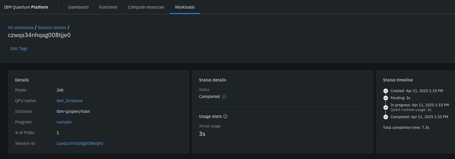Image resolution: width=455 pixels, height=159 pixels.
Task: Click the Usage stats heading text
Action: coord(210,117)
